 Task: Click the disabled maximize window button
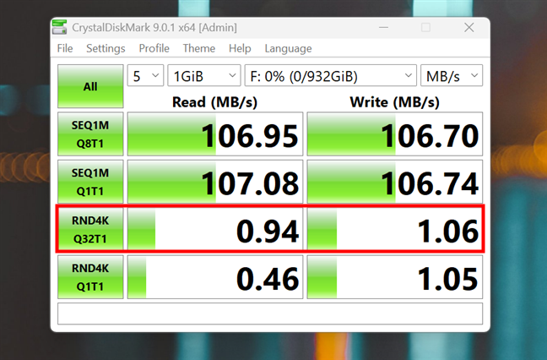pyautogui.click(x=425, y=27)
